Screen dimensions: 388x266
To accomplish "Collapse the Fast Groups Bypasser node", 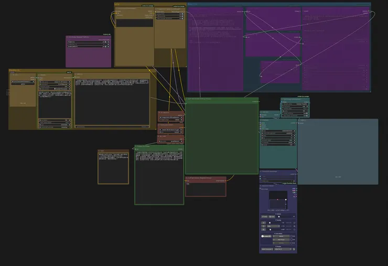I will [x=67, y=37].
